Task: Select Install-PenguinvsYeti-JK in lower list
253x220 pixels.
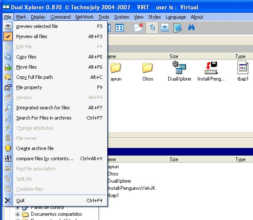Action: [x=132, y=188]
